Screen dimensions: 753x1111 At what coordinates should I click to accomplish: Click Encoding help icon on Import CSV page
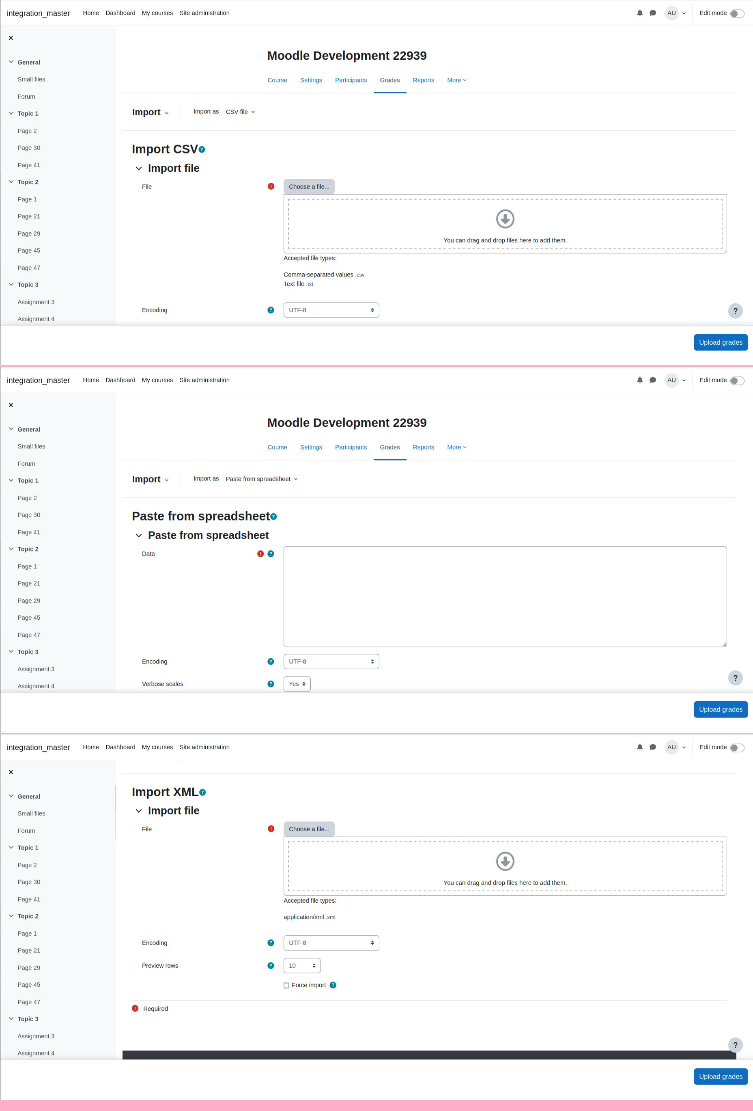(x=271, y=310)
